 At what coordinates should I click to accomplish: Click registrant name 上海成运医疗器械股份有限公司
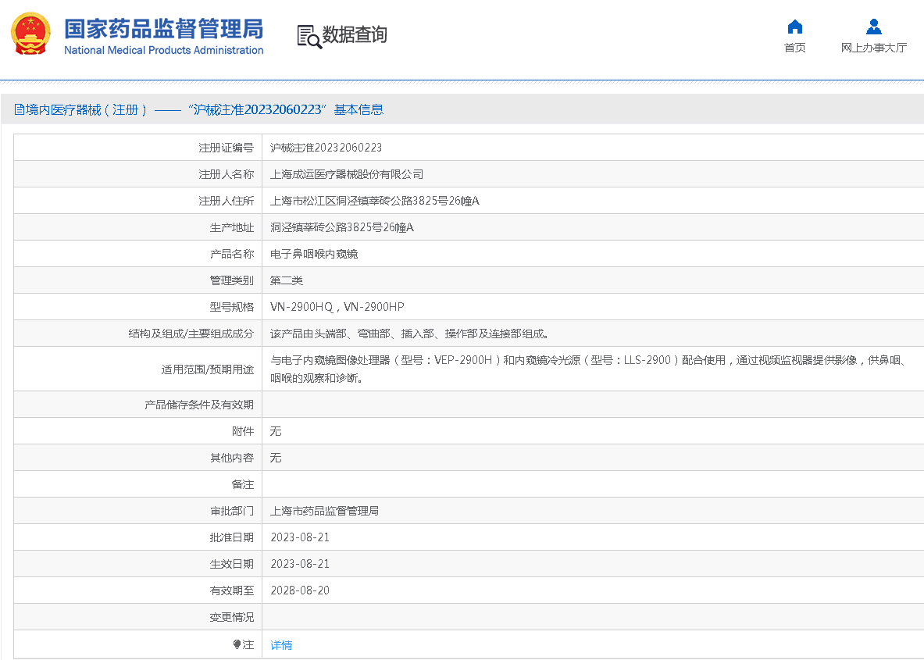(346, 174)
